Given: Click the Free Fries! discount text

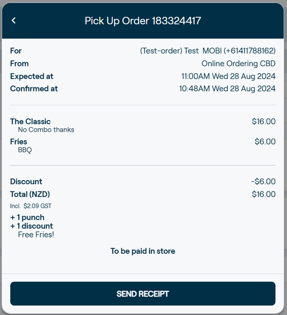Looking at the screenshot, I should [x=36, y=235].
